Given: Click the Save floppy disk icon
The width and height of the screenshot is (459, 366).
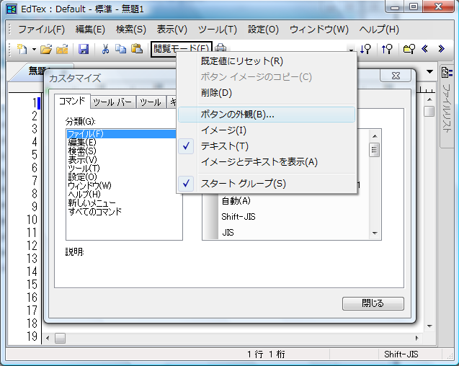Looking at the screenshot, I should (x=84, y=49).
